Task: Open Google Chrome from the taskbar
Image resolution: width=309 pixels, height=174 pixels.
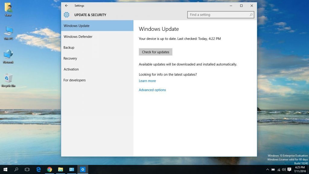Action: (x=49, y=169)
